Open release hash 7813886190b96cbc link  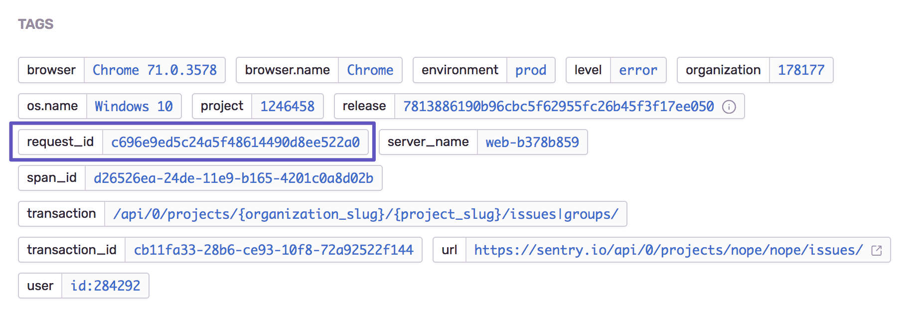click(x=558, y=106)
